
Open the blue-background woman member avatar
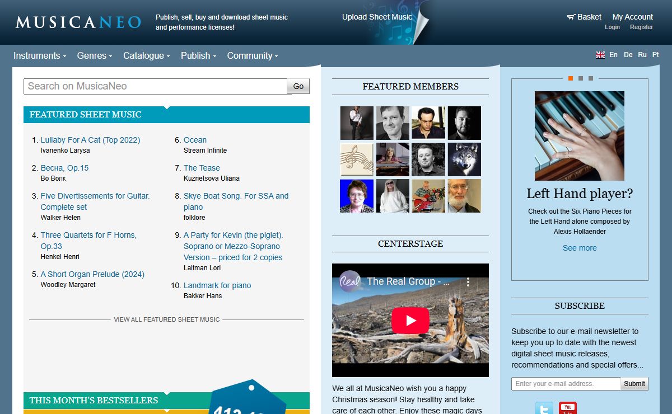(357, 196)
